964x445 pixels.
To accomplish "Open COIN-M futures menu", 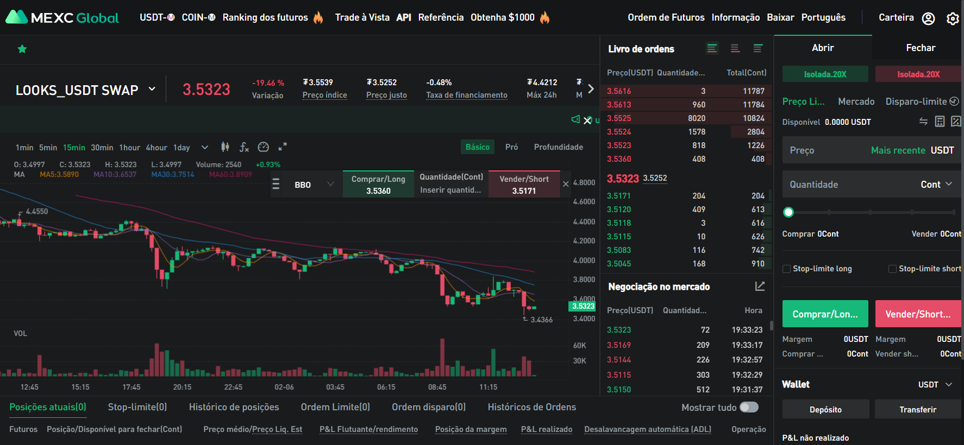I will pyautogui.click(x=199, y=17).
